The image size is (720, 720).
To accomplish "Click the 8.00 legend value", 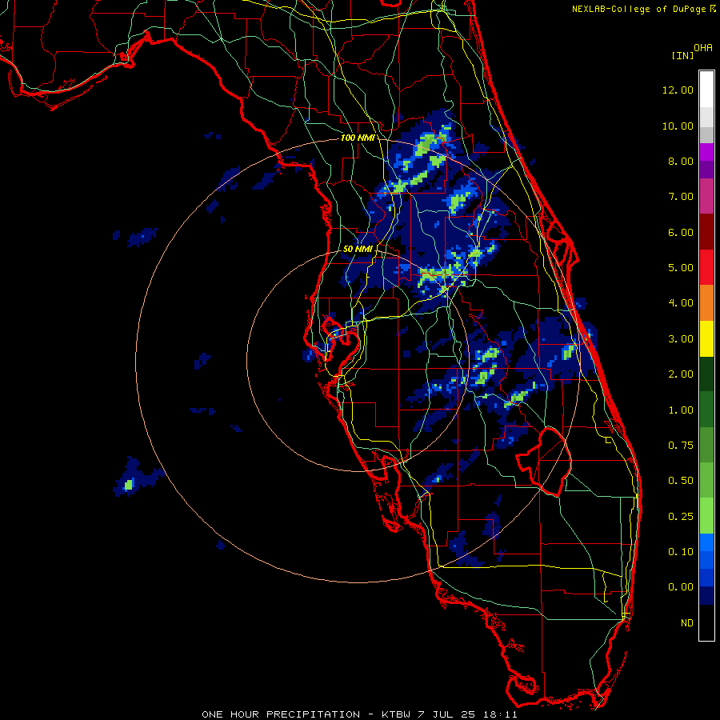I will 681,161.
